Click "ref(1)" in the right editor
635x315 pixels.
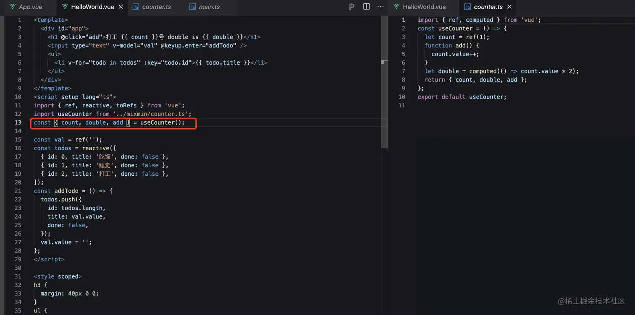point(478,37)
